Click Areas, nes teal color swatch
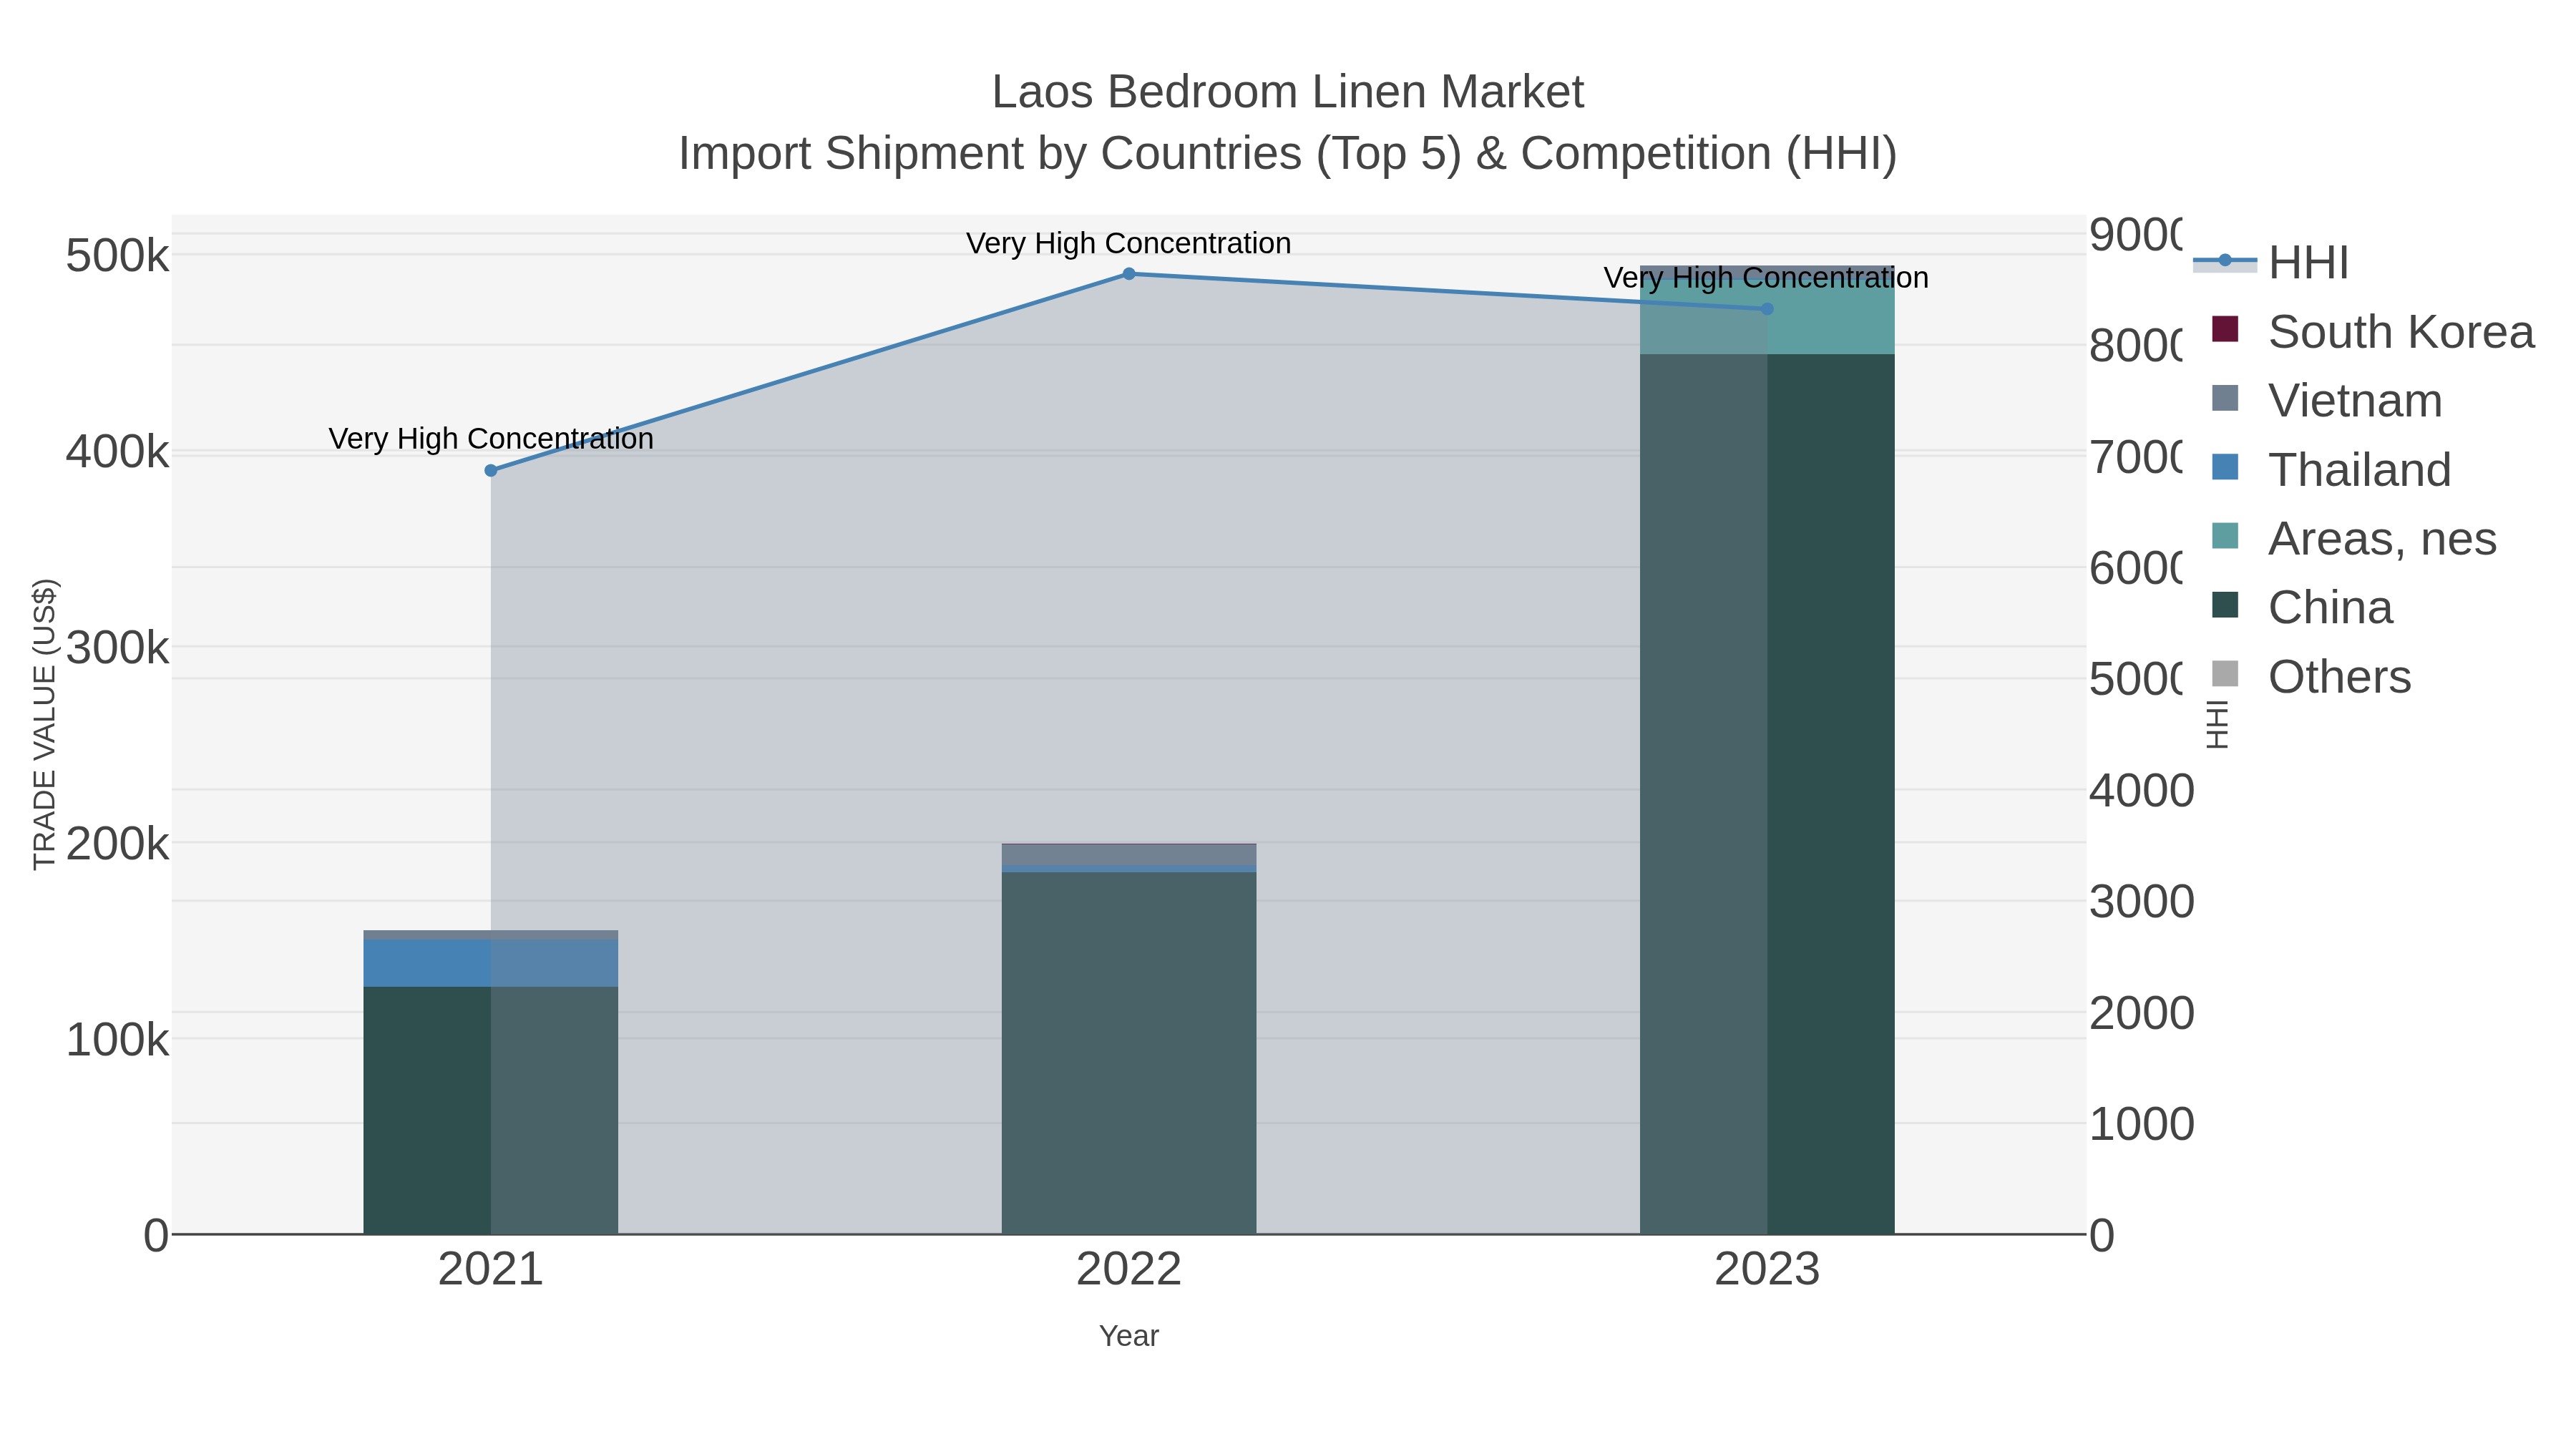Screen dimensions: 2576x1449 2225,536
